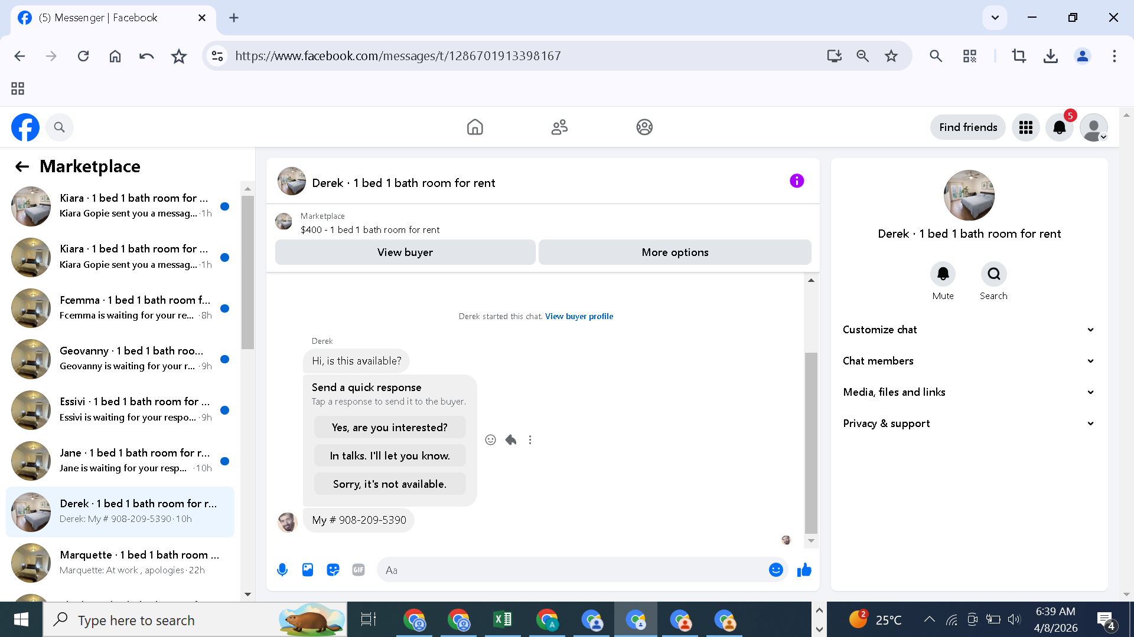
Task: Open the GIF picker icon
Action: [x=359, y=570]
